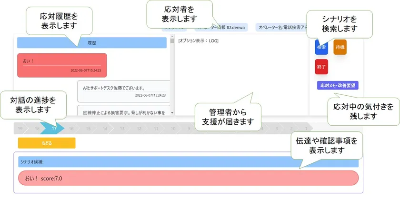Click timestamp 2022-06-07T15:24:25
This screenshot has width=400, height=211.
[x=86, y=70]
